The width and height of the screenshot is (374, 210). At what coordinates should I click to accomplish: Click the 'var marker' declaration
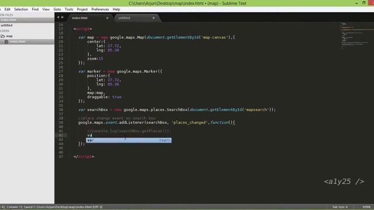89,71
